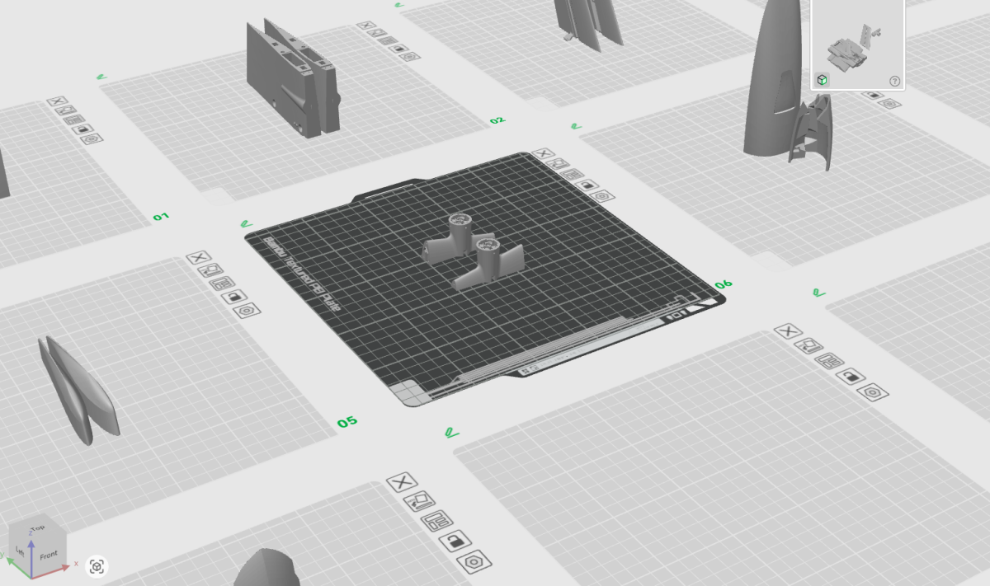Open settings of empty bottom-right plate
This screenshot has width=990, height=586.
tap(872, 392)
